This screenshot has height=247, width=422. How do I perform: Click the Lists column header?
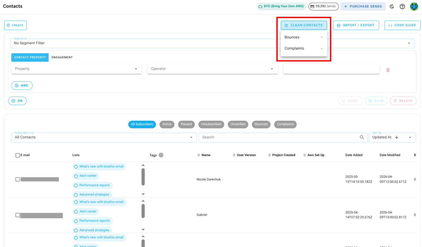(x=76, y=155)
